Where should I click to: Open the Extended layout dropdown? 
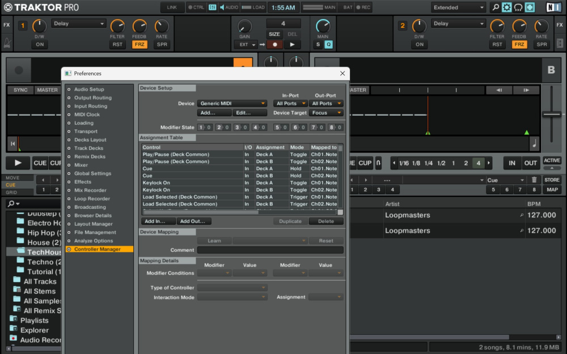458,7
